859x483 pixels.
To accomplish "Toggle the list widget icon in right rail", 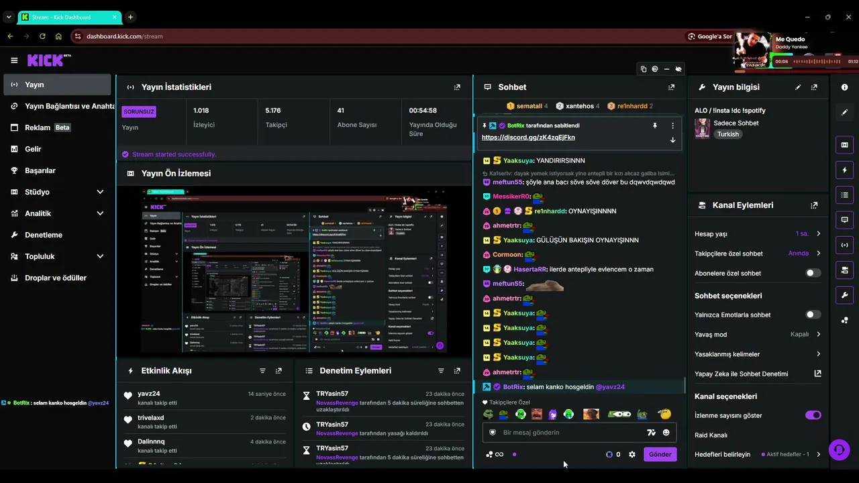I will click(x=844, y=195).
